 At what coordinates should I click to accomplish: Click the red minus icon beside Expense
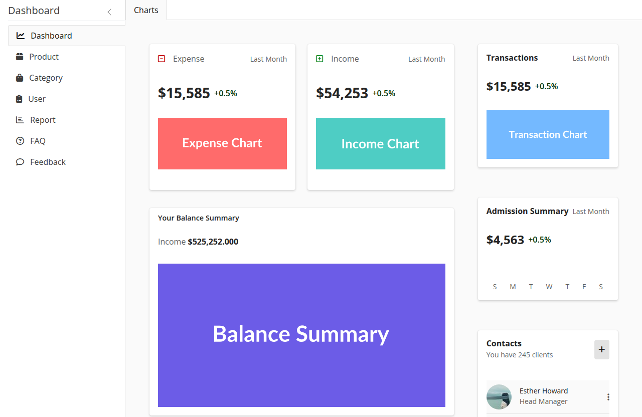click(162, 59)
